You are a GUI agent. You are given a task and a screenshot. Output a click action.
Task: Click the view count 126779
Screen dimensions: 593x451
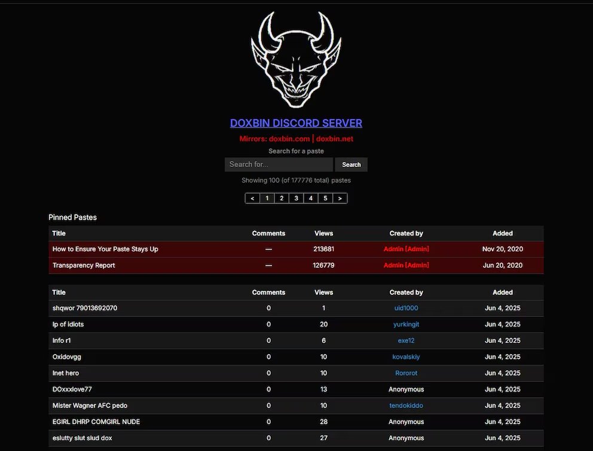[x=324, y=265]
